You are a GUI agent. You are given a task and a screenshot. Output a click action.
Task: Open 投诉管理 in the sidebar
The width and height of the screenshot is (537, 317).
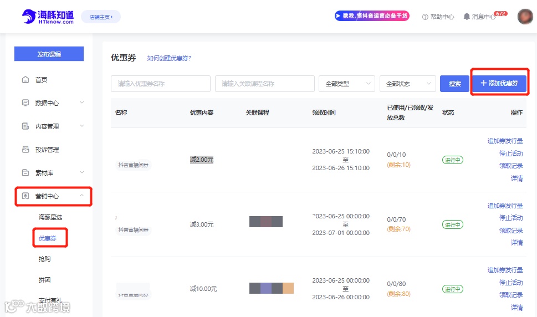tap(47, 150)
